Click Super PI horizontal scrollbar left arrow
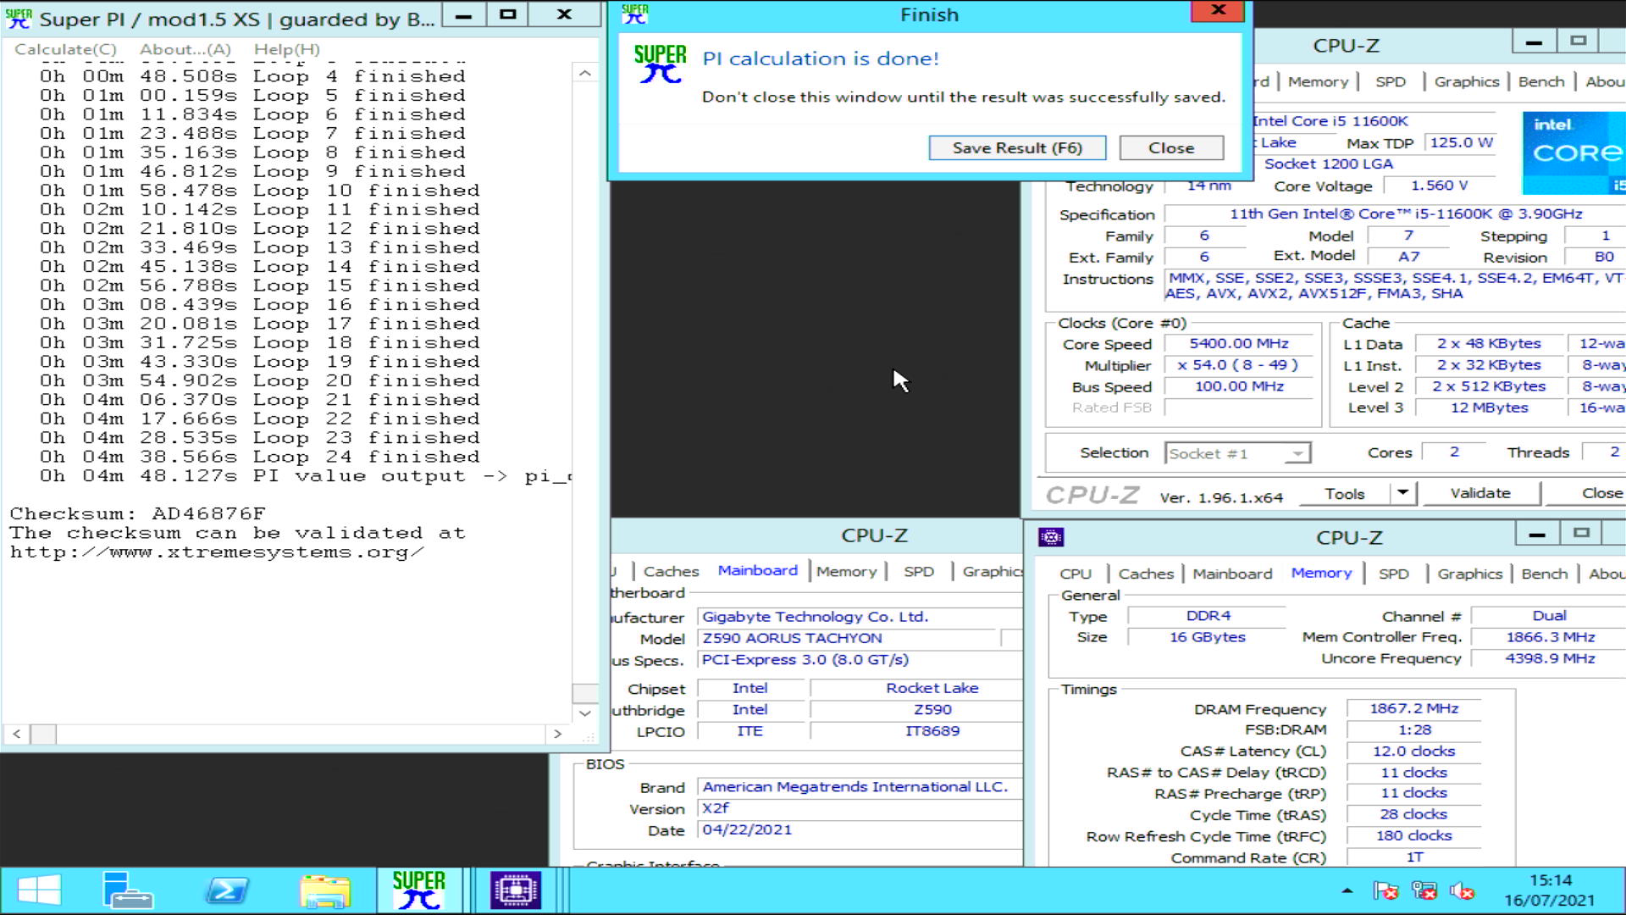 (x=16, y=734)
